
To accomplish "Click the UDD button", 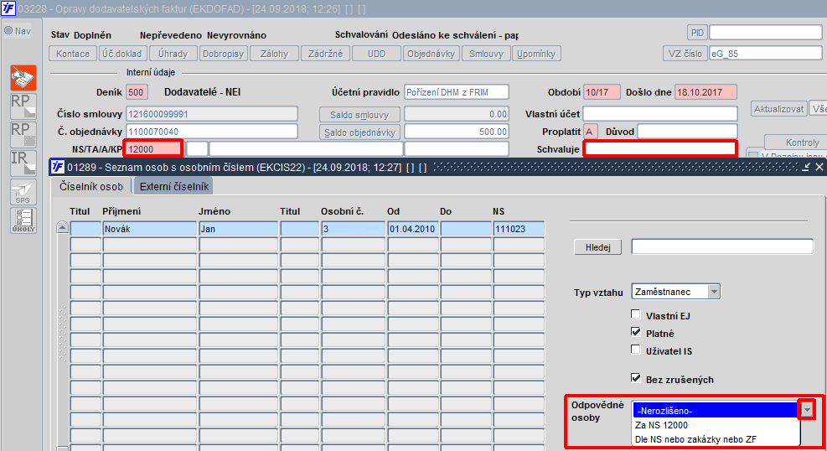I will pos(376,54).
